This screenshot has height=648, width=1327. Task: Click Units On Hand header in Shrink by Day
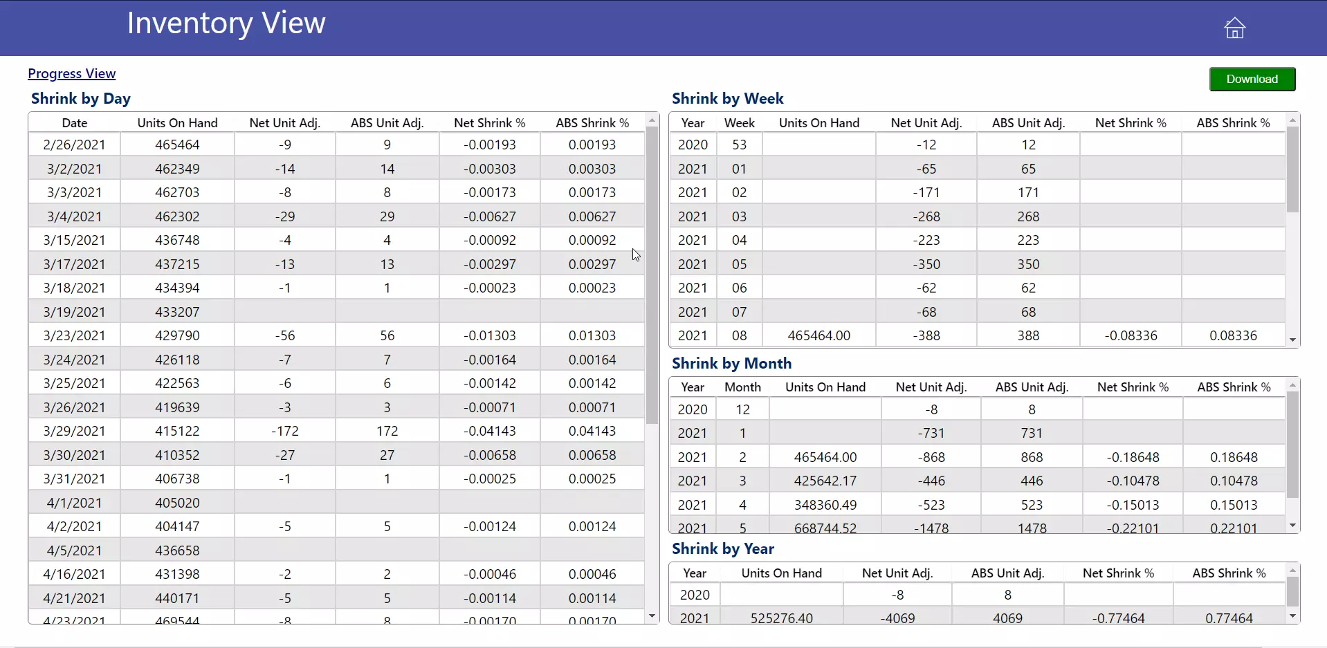point(177,122)
